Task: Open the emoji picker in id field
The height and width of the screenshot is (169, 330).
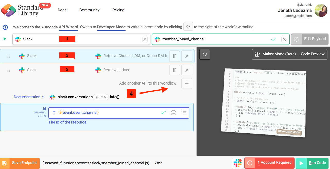Action: tap(174, 113)
